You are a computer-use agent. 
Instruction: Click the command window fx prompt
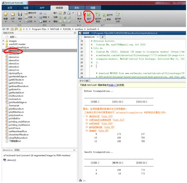pos(81,180)
